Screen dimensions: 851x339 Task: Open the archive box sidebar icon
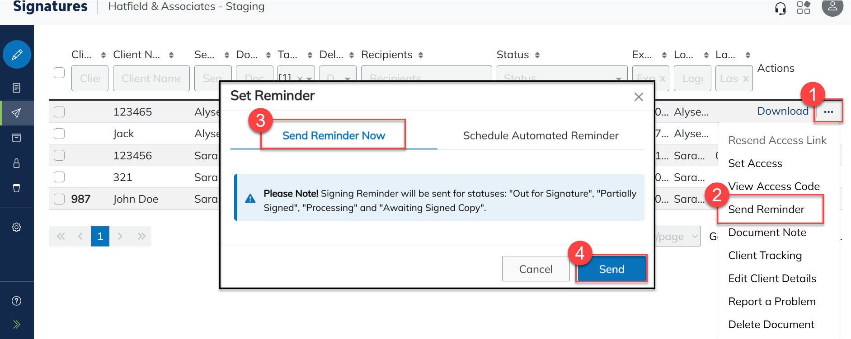(17, 138)
